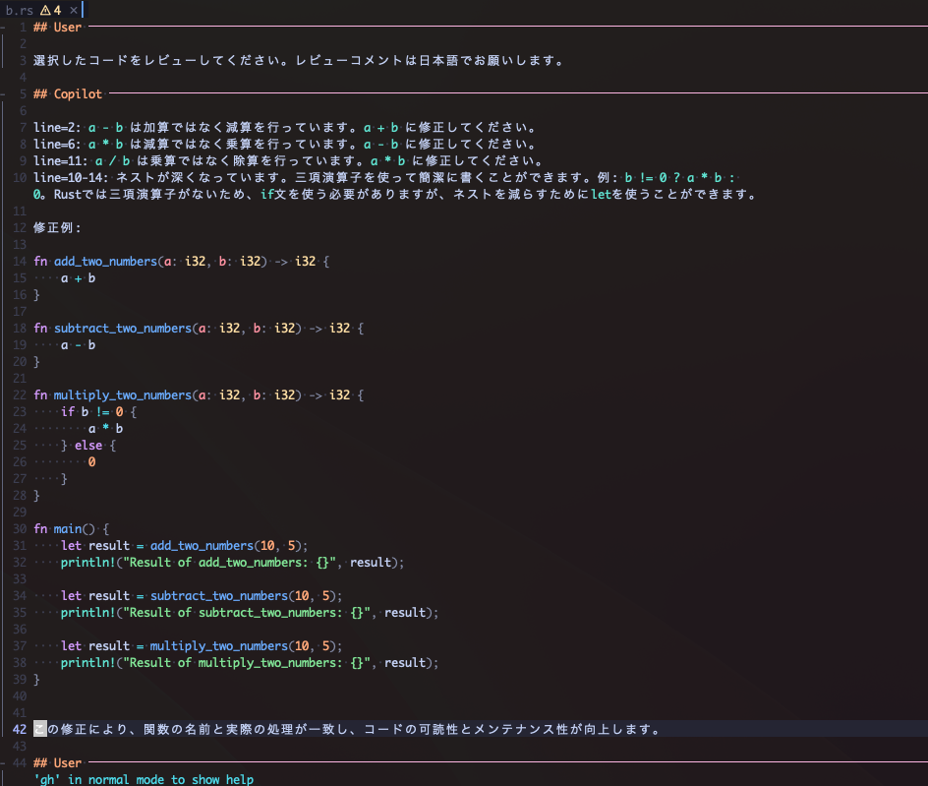Click the 'if b != 0' condition in multiply_two_numbers
Image resolution: width=928 pixels, height=786 pixels.
tap(90, 411)
